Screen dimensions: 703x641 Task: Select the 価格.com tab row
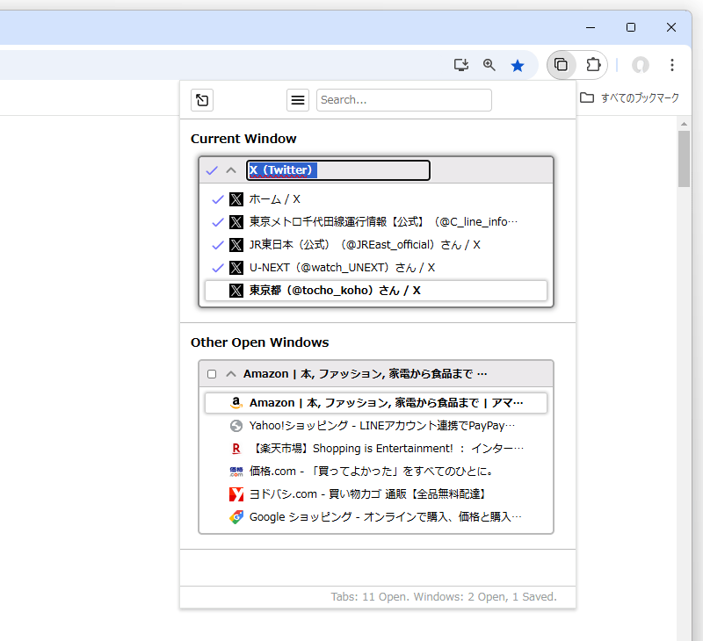coord(376,472)
